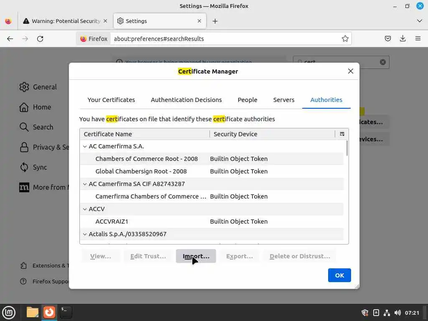Viewport: 428px width, 321px height.
Task: Open the volume control tray icon
Action: pyautogui.click(x=397, y=313)
